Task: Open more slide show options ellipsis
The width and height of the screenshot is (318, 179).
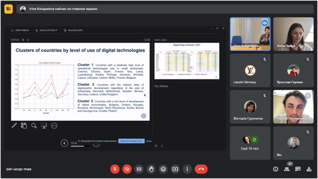Action: click(54, 126)
